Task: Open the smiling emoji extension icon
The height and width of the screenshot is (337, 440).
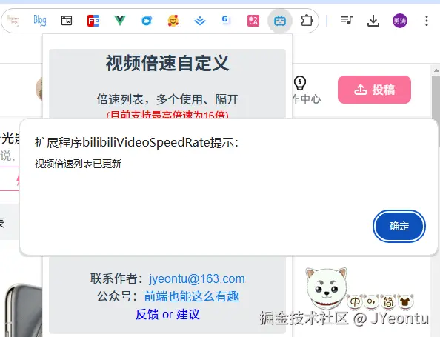Action: [173, 21]
